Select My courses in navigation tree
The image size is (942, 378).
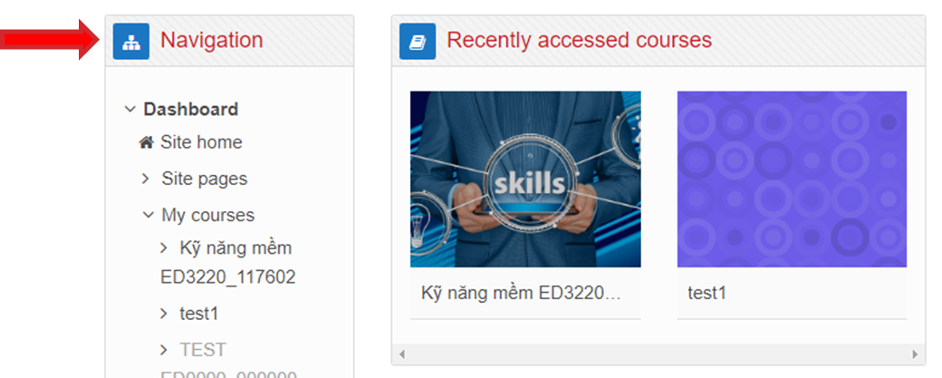click(x=207, y=215)
